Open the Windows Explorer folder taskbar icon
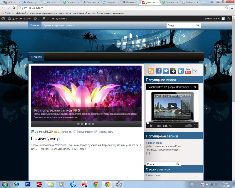The image size is (235, 188). [x=50, y=184]
